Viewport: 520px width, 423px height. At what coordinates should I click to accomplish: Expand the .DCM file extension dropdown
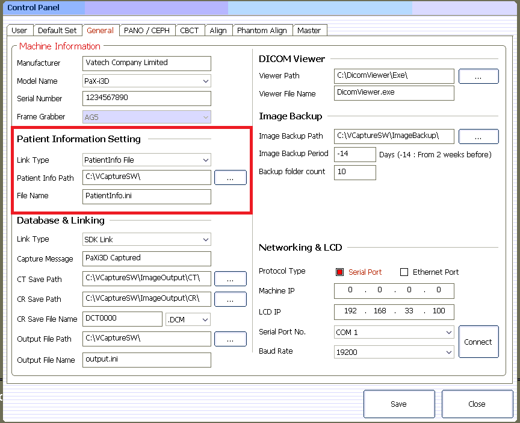[188, 319]
